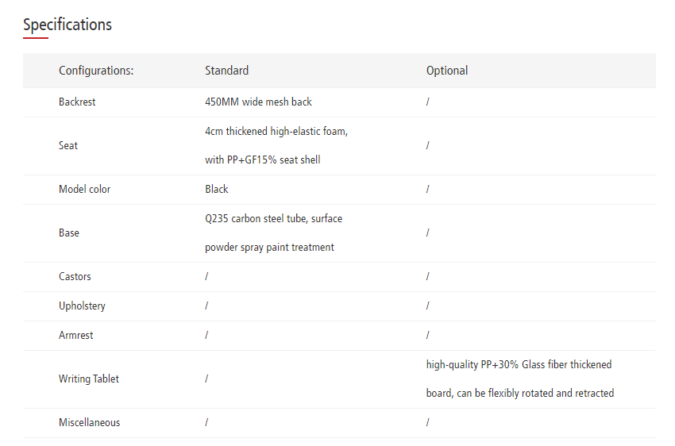Select the Backrest row label
This screenshot has height=446, width=675.
point(77,102)
